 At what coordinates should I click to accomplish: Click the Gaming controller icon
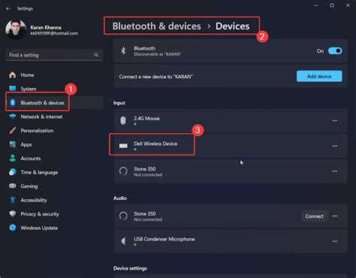pyautogui.click(x=13, y=186)
